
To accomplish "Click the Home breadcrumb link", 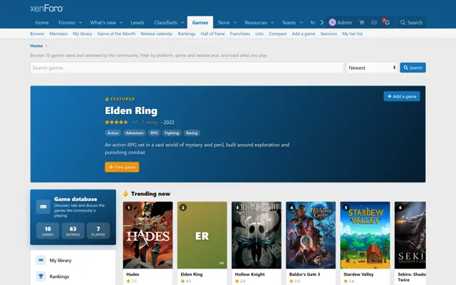I will click(x=36, y=46).
